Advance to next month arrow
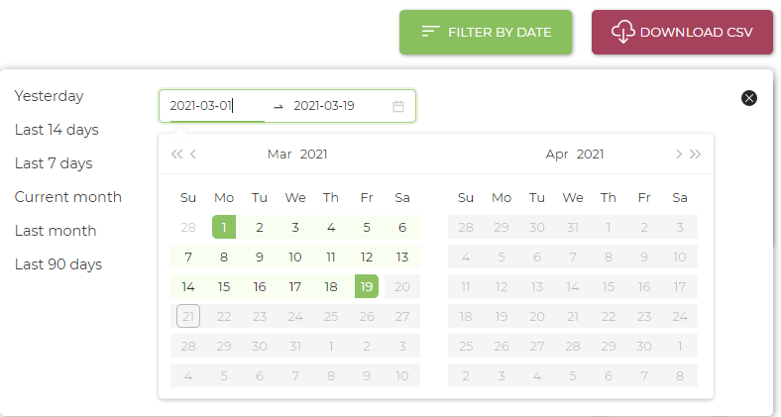The height and width of the screenshot is (417, 781). coord(678,155)
